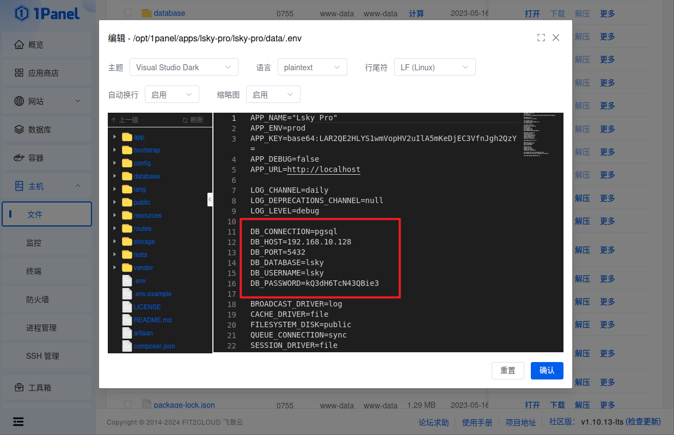Refresh the file tree with 刷新
This screenshot has width=674, height=435.
pos(193,120)
